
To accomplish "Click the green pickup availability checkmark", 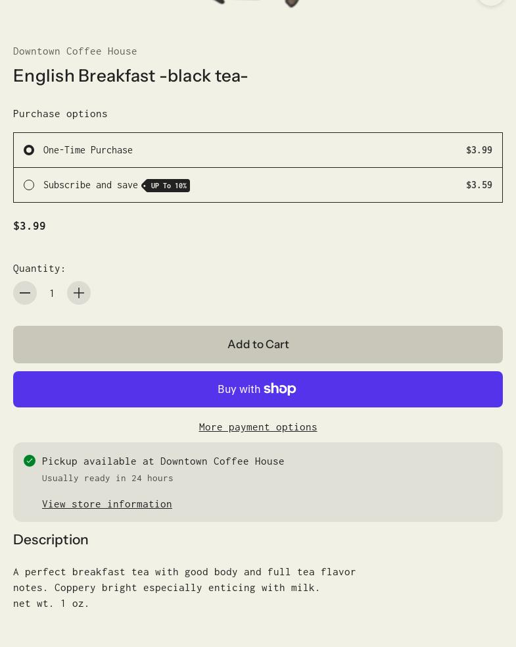I will 30,461.
